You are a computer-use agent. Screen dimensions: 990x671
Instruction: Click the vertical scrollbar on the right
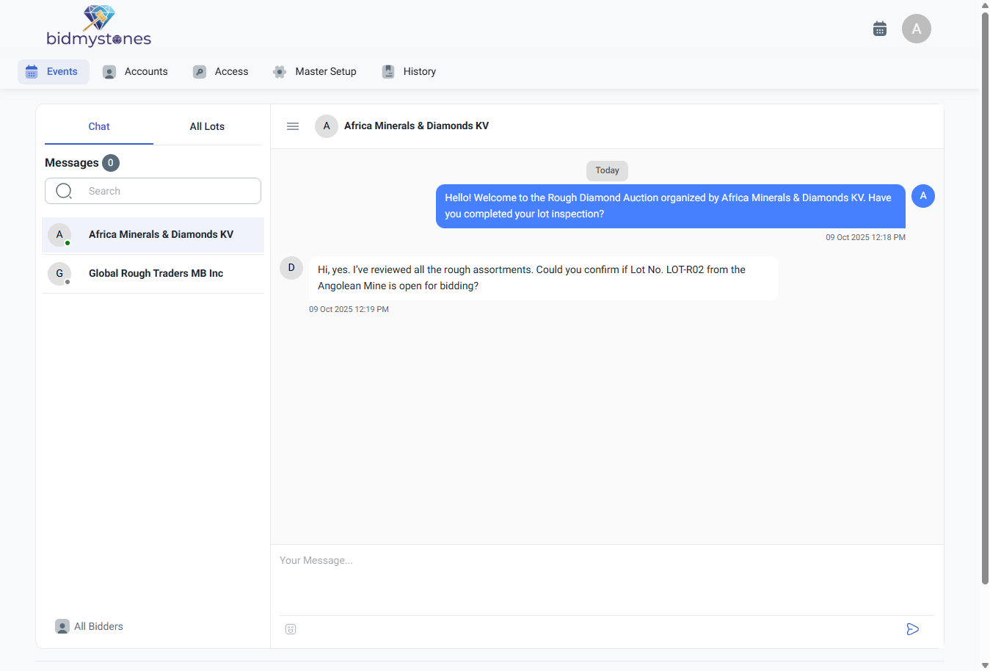coord(985,294)
